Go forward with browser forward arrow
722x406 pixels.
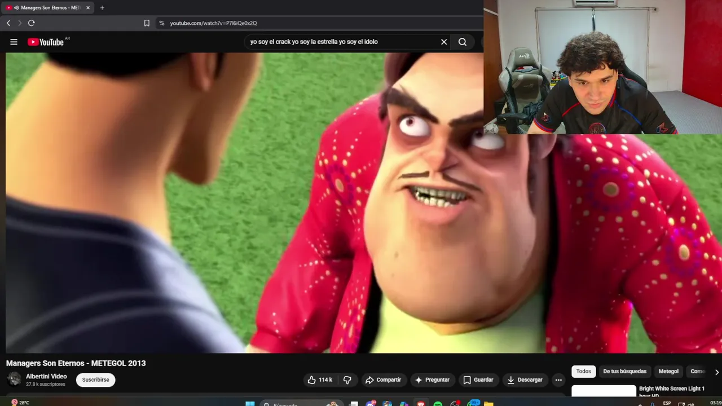click(20, 23)
